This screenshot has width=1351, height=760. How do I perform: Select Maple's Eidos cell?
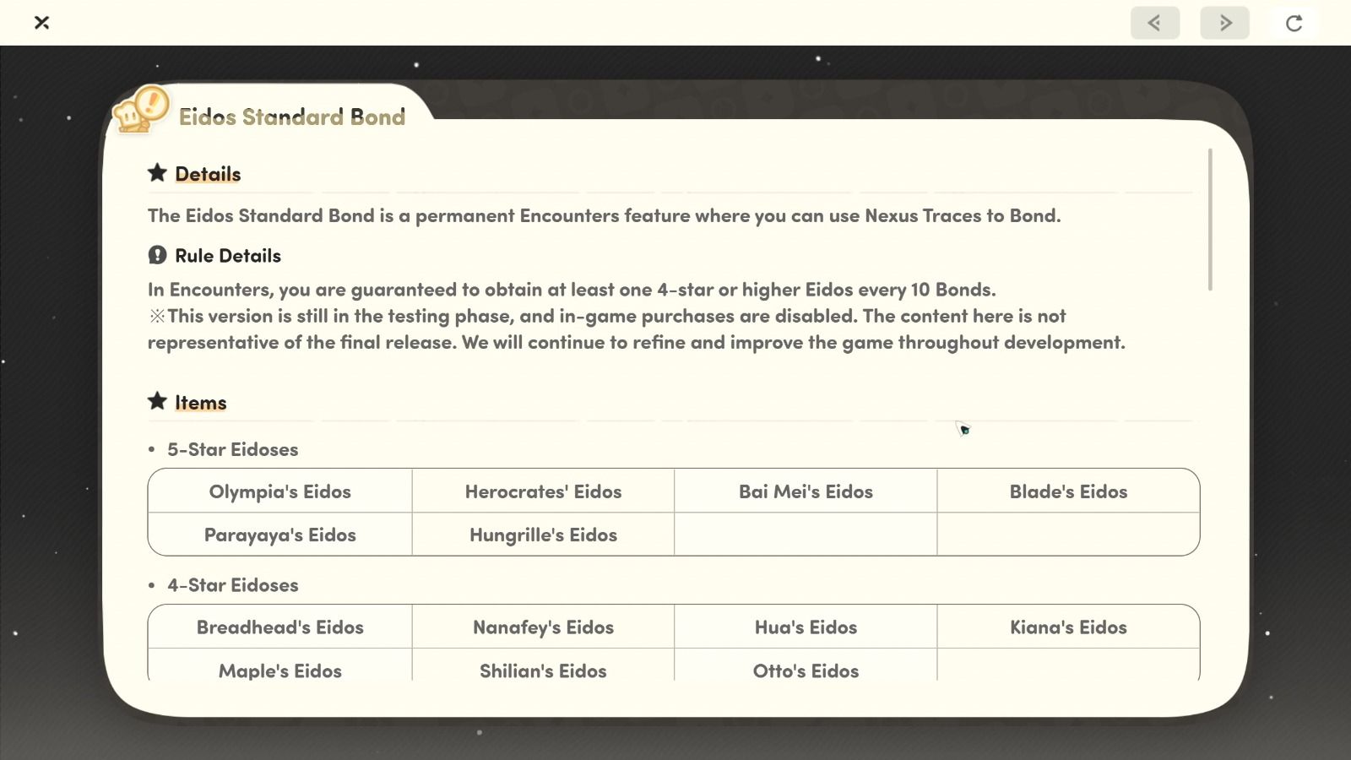point(280,665)
